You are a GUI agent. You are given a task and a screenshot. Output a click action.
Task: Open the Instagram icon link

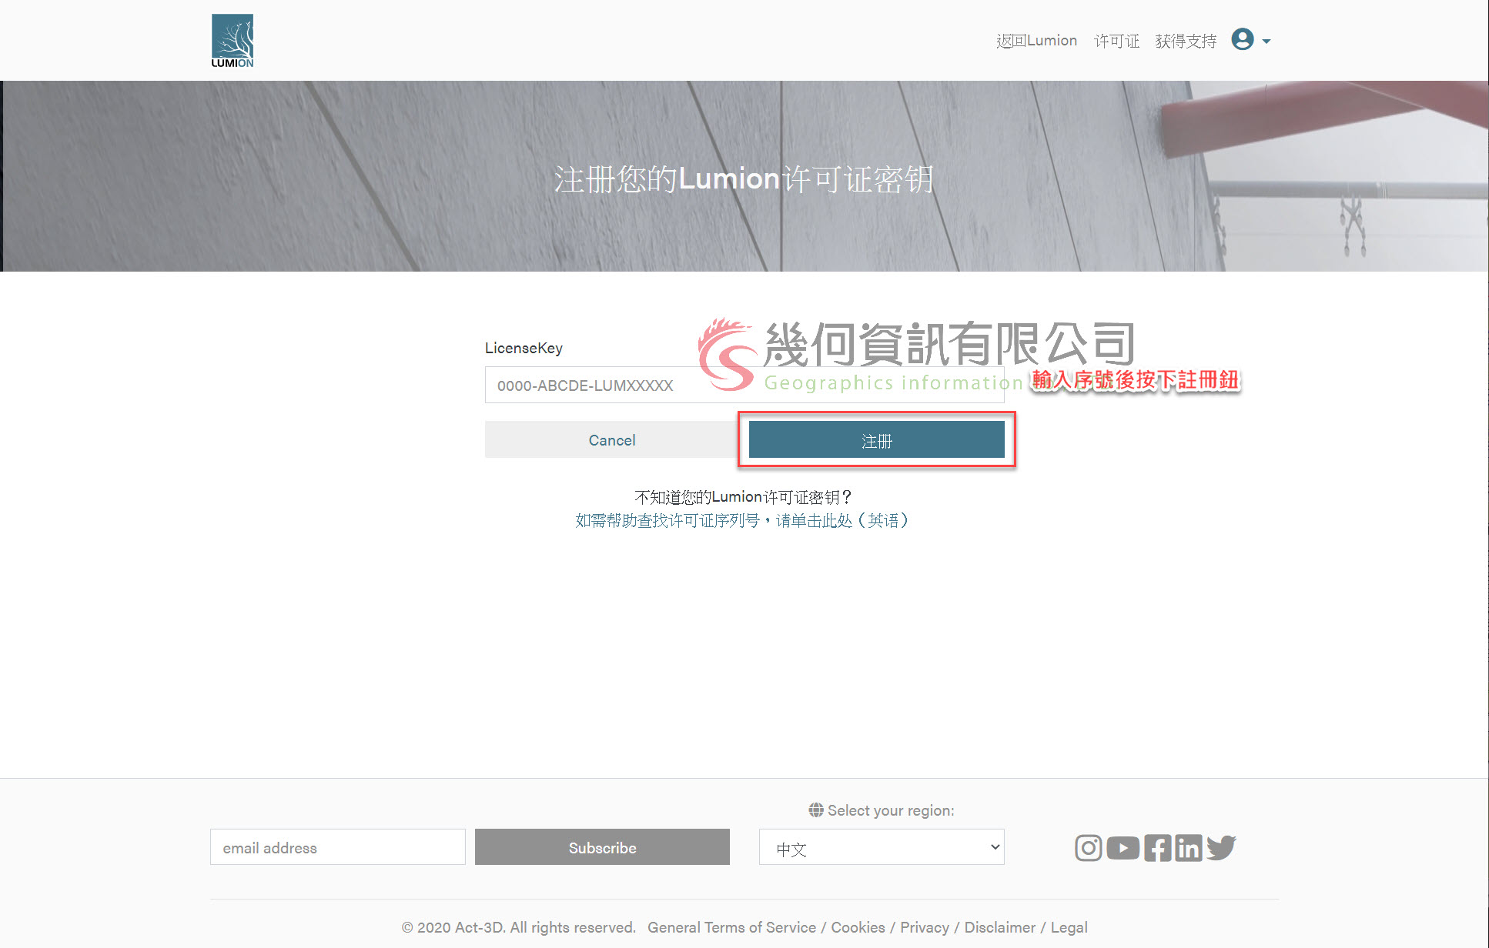coord(1088,848)
